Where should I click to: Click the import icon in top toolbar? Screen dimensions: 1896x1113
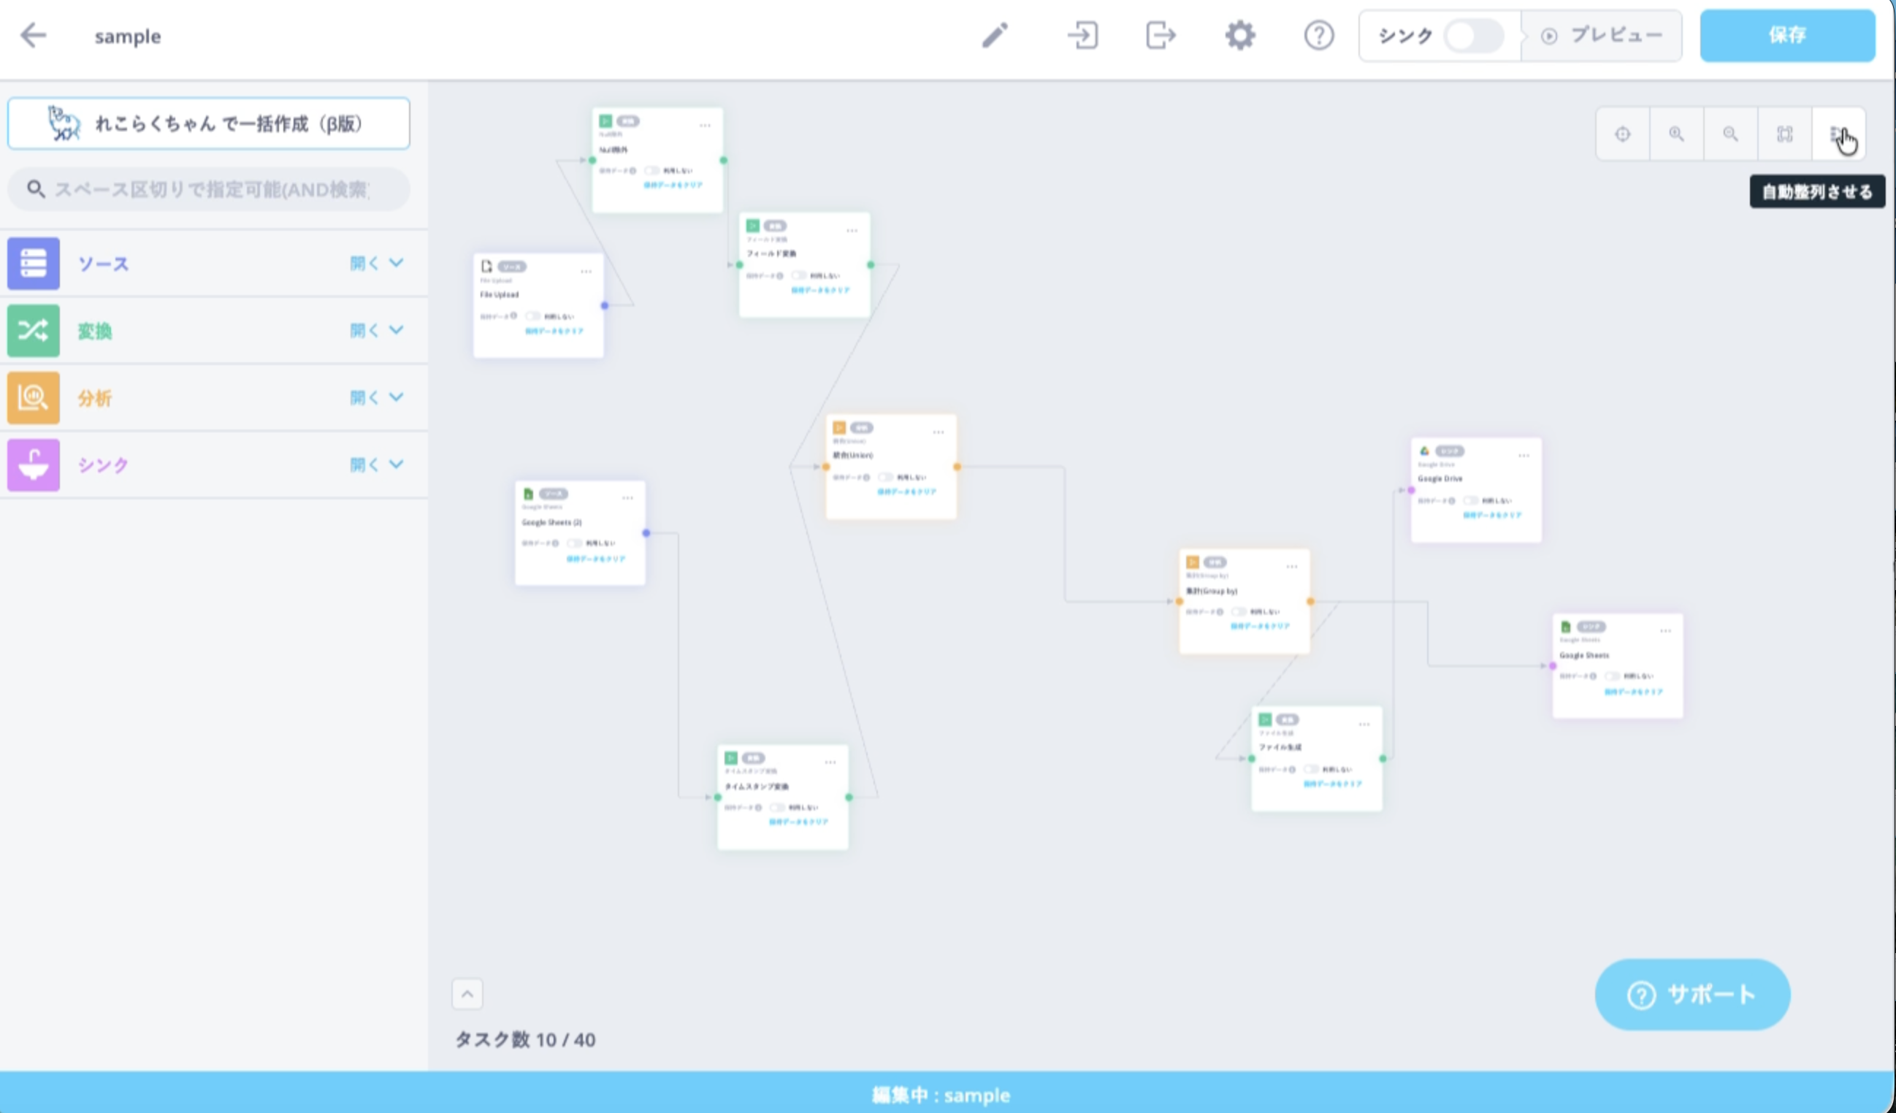(1082, 35)
